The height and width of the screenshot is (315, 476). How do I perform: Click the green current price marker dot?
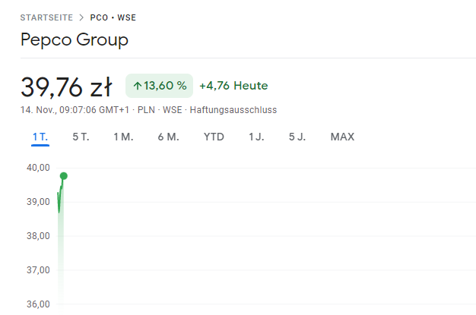(x=63, y=176)
